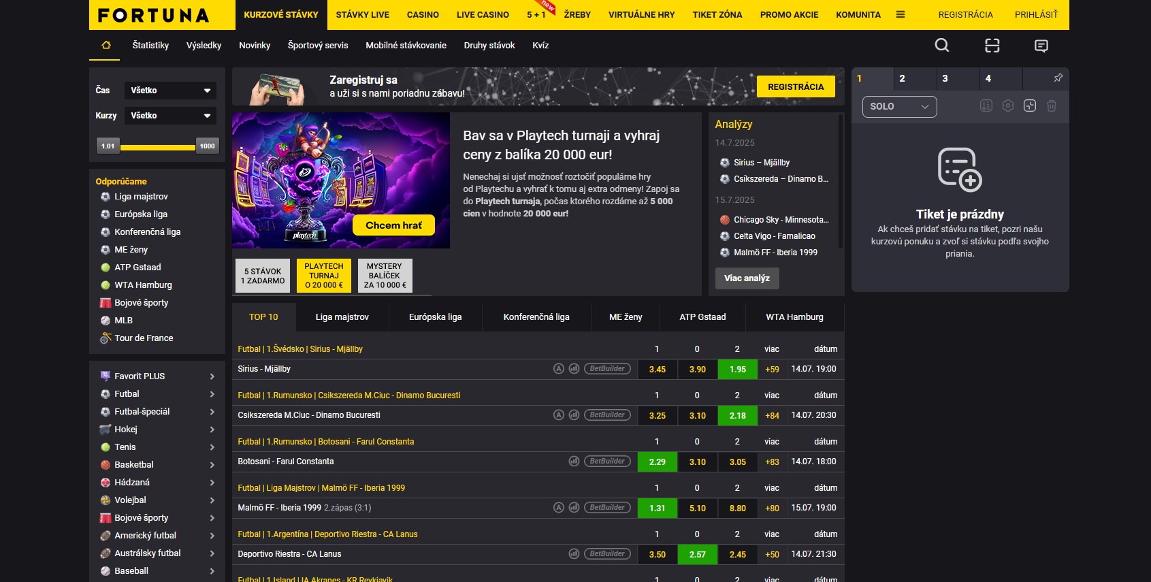Click the Basketbal ball icon in sidebar
The image size is (1151, 582).
tap(106, 465)
